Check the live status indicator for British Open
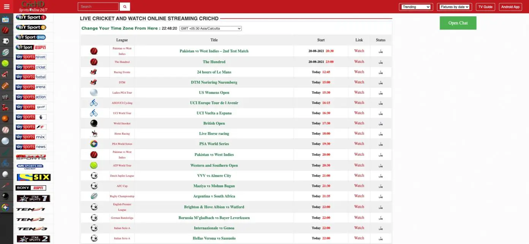The image size is (529, 244). 380,123
